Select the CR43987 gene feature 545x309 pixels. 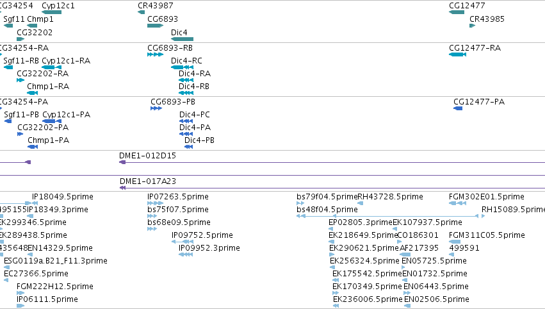141,12
